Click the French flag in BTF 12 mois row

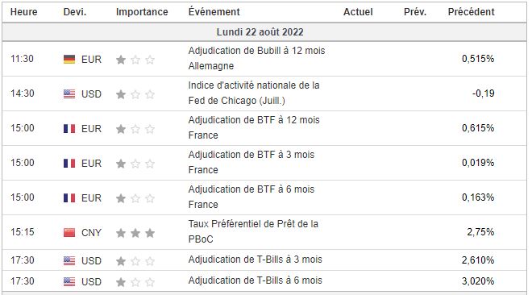[69, 129]
